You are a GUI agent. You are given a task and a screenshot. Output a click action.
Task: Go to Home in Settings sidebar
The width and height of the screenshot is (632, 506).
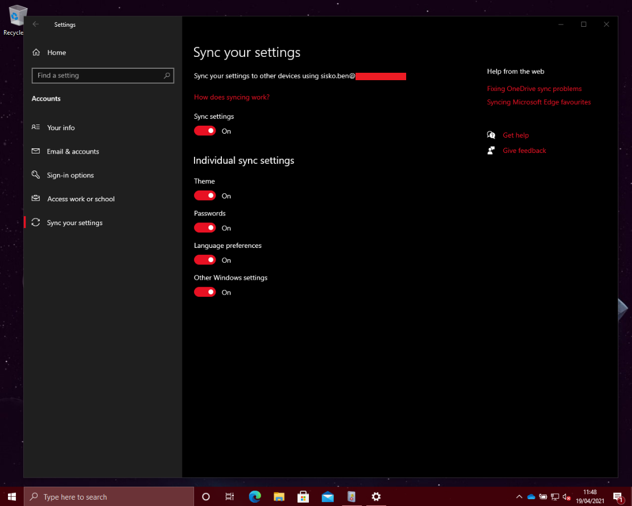click(x=56, y=52)
